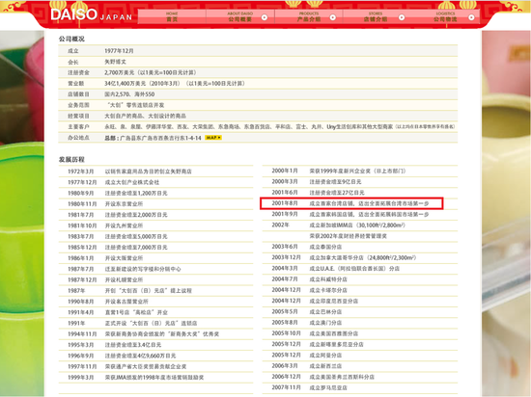Click the 主要客户 row label

pos(78,126)
